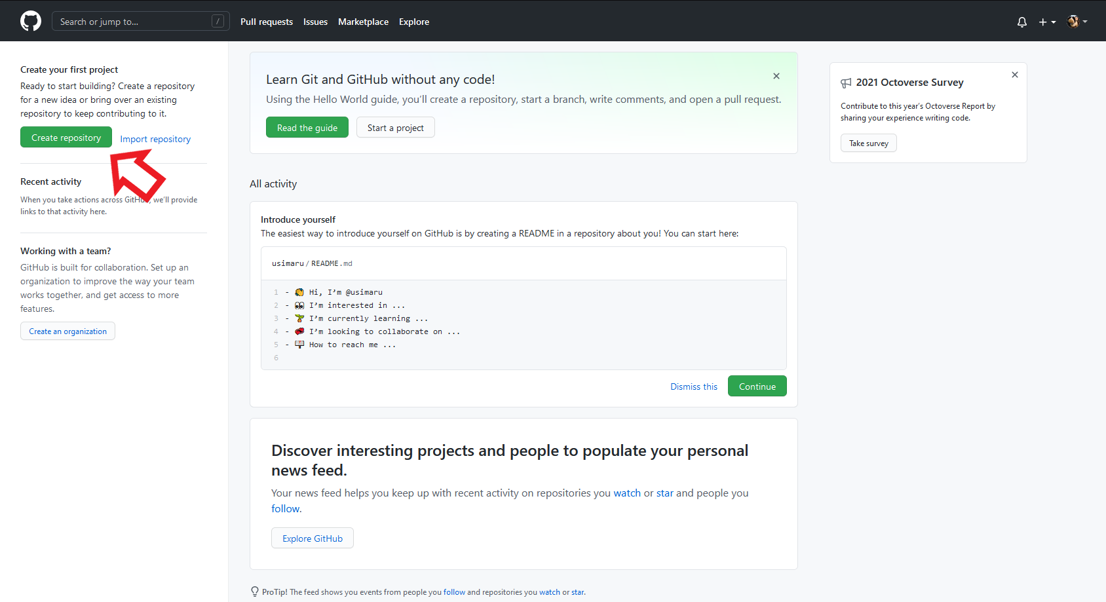Screen dimensions: 1106x602
Task: Click the GitHub Octocat logo
Action: tap(31, 21)
